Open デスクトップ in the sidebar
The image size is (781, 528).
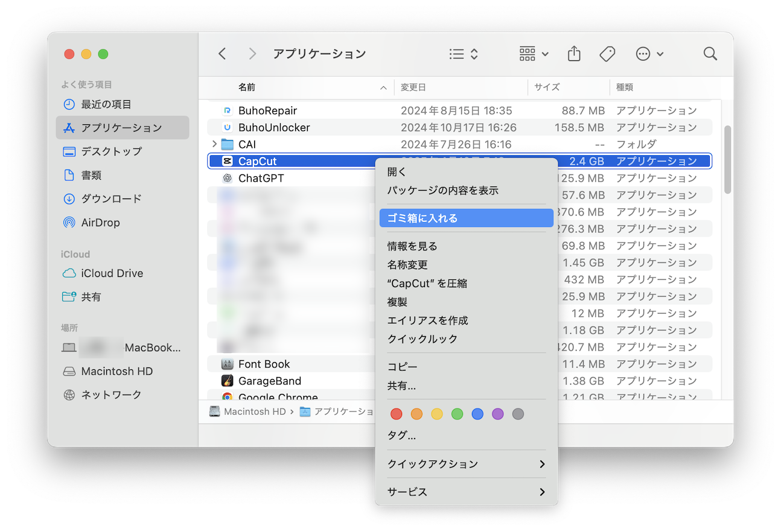coord(123,151)
